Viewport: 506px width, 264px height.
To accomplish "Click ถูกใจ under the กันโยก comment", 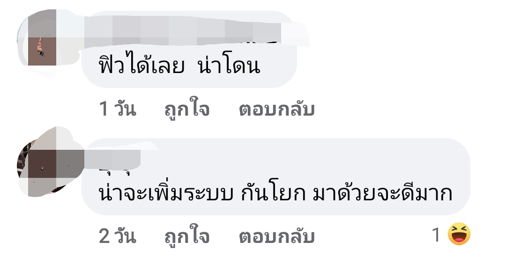I will [187, 236].
